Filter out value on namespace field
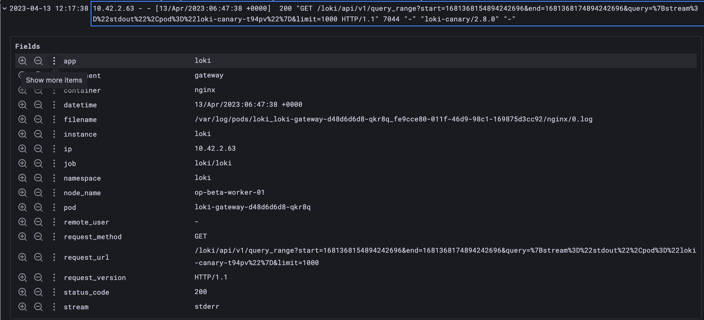The width and height of the screenshot is (704, 320). 38,178
